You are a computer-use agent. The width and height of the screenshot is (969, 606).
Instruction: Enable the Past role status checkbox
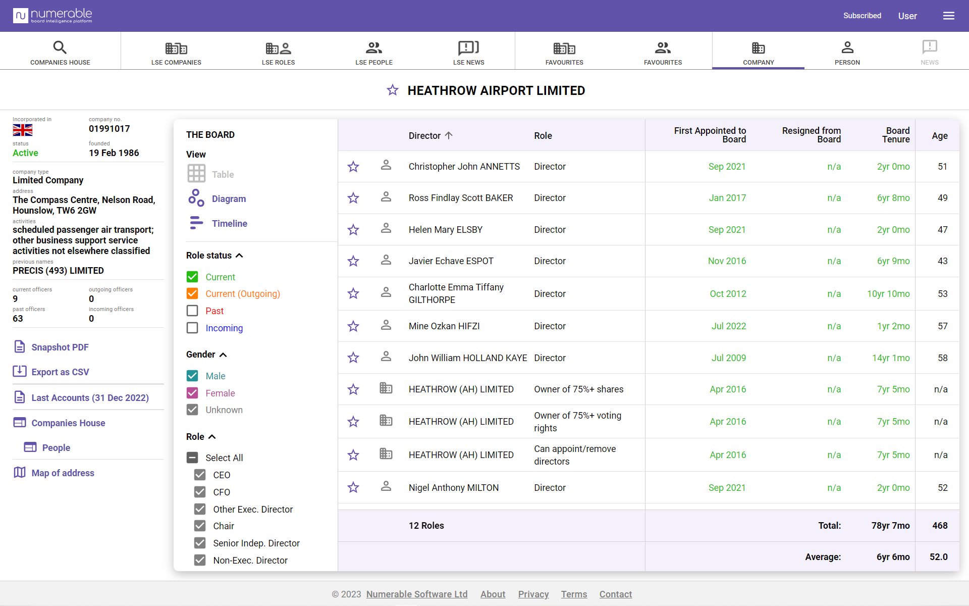(192, 311)
